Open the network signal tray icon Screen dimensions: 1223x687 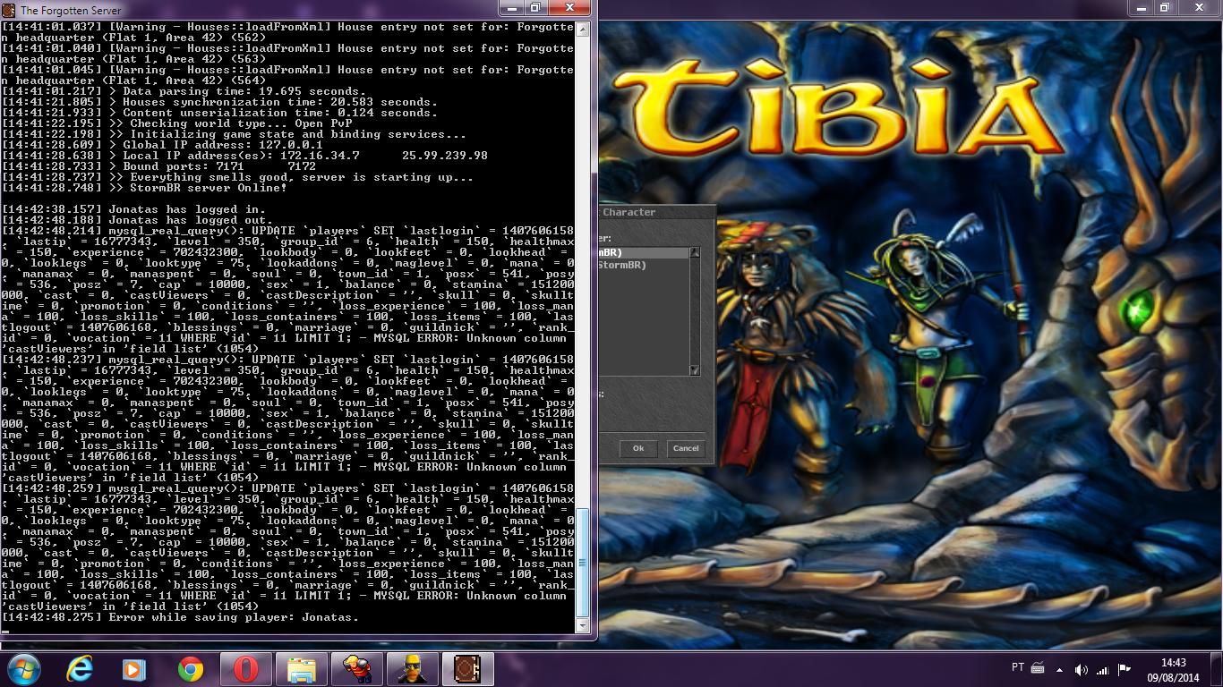(x=1103, y=669)
